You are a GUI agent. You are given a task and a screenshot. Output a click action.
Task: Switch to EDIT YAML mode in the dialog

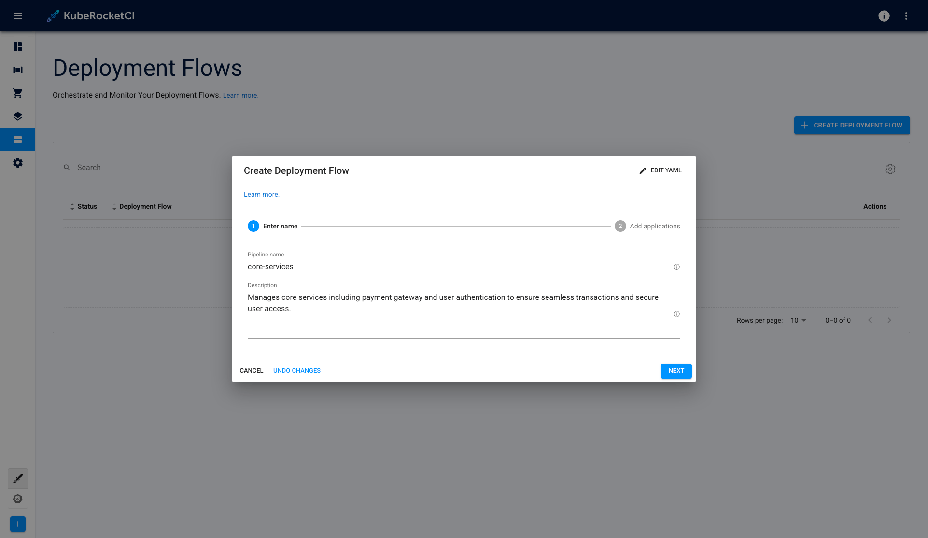[x=661, y=170]
